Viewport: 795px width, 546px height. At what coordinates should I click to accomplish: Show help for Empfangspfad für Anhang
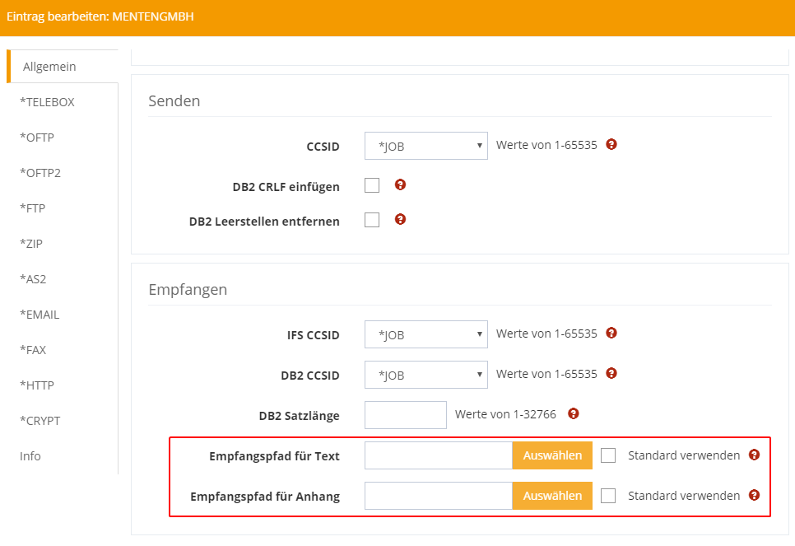754,495
